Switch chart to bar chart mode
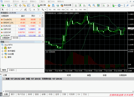 click(76, 5)
